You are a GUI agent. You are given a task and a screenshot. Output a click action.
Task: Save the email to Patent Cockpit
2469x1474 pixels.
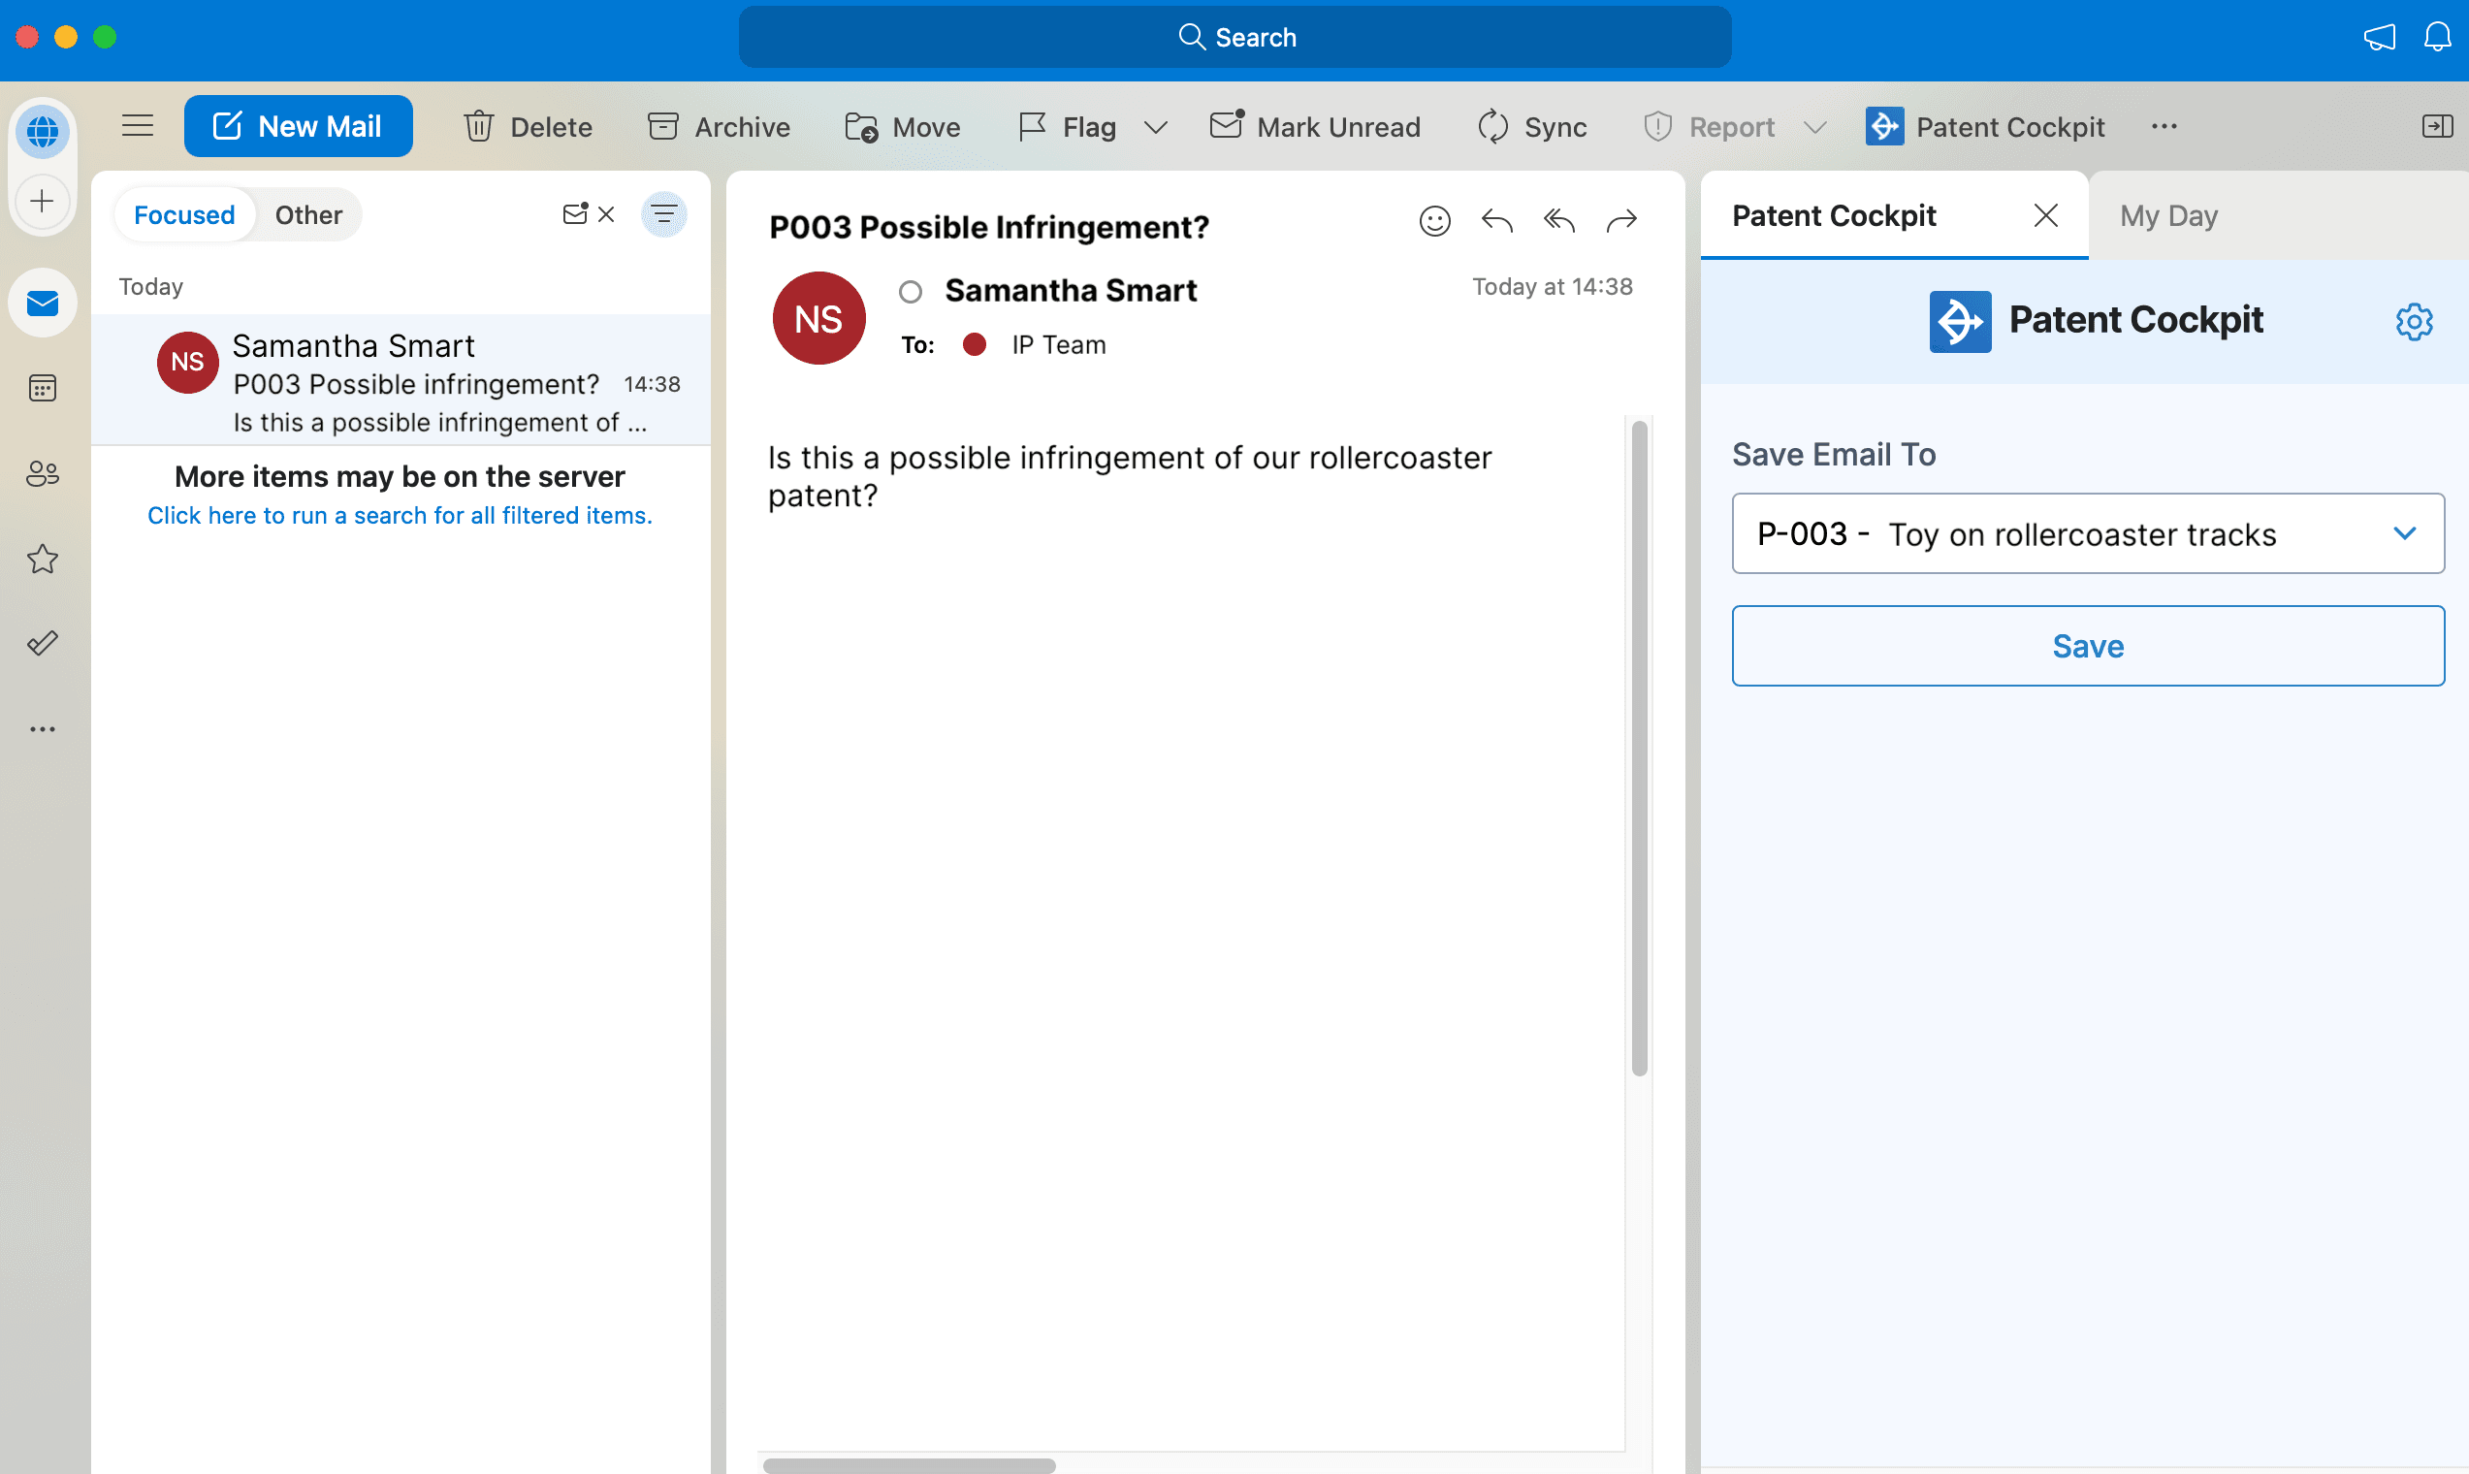2087,646
